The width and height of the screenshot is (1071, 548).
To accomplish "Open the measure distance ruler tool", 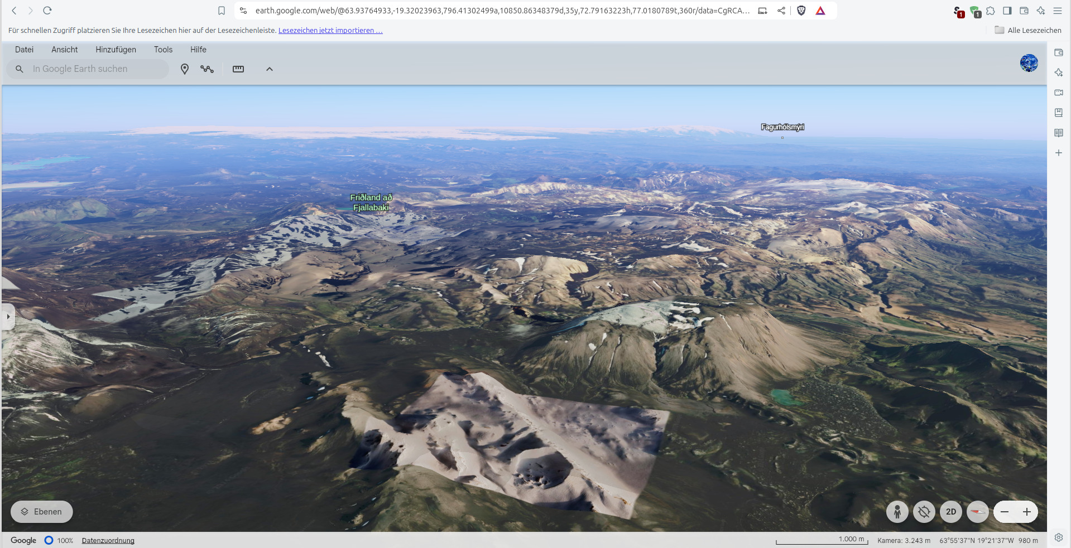I will tap(238, 69).
